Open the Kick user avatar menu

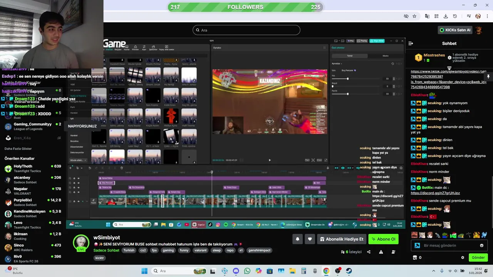479,30
